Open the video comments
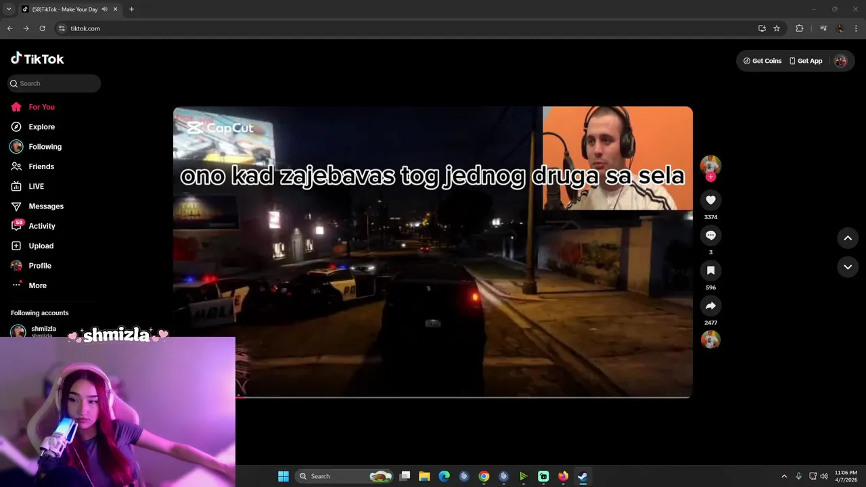 [x=710, y=235]
